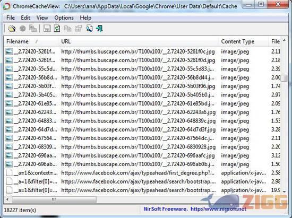Click the Properties toolbar icon
The width and height of the screenshot is (292, 218).
[x=78, y=29]
